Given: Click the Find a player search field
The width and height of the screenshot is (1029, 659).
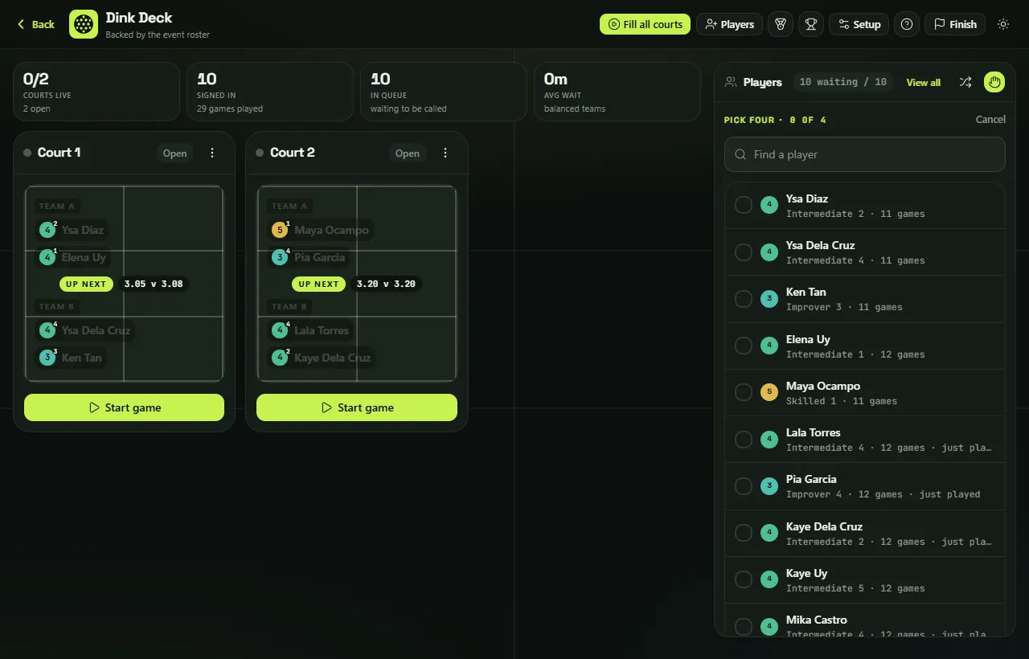Looking at the screenshot, I should 865,154.
